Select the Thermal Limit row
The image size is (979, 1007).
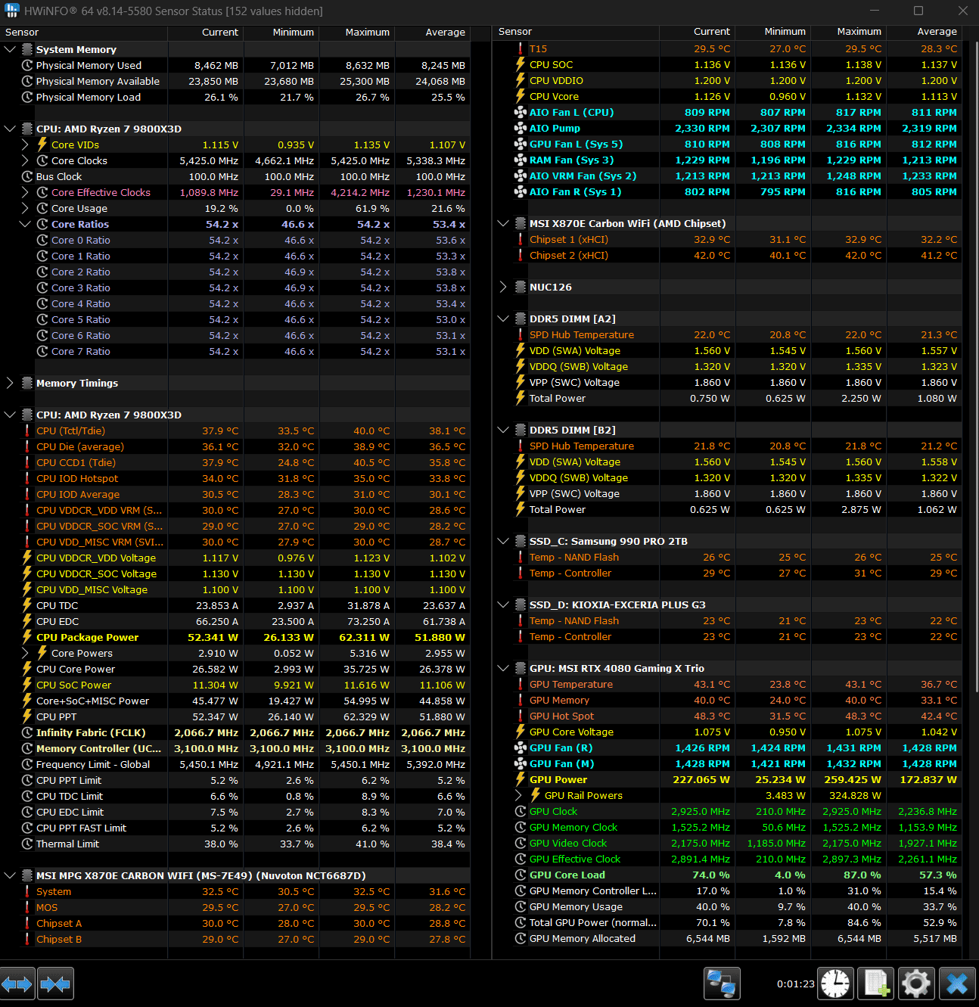237,844
